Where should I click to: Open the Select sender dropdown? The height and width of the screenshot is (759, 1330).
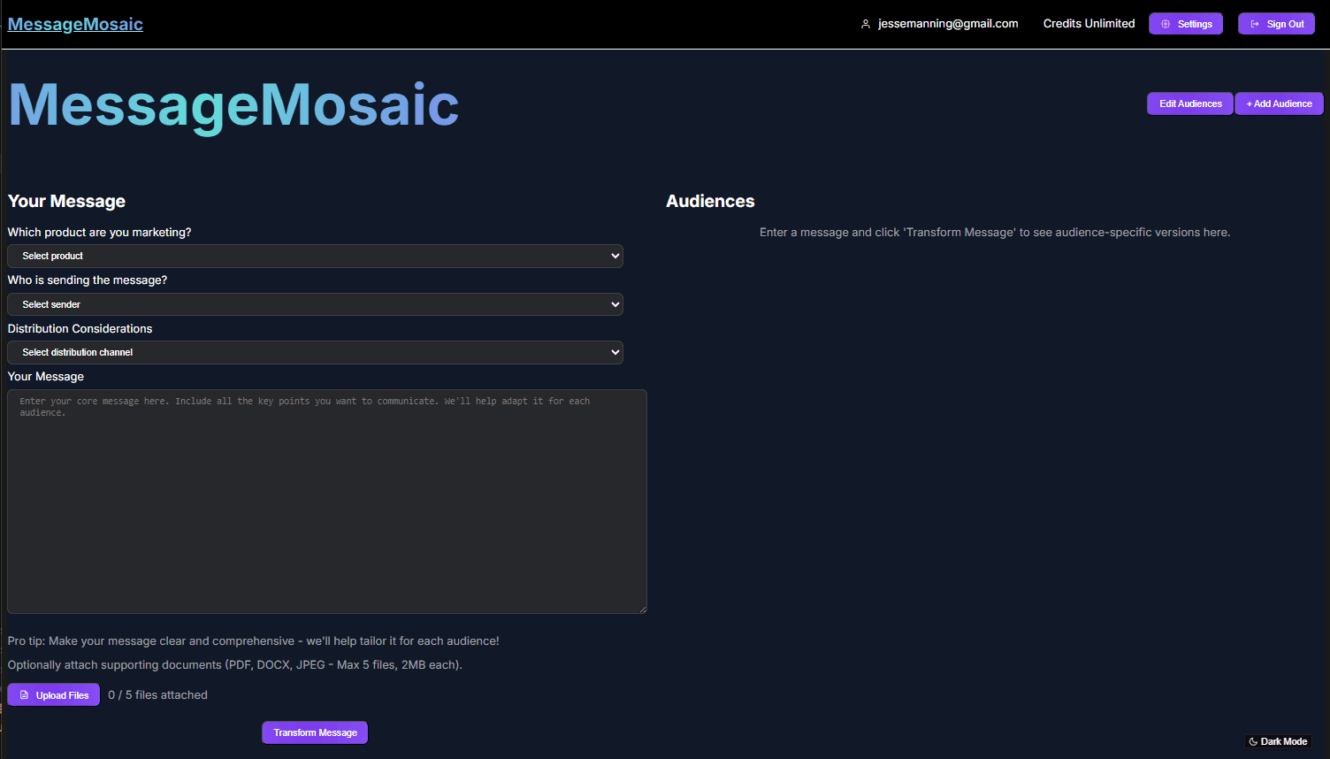(314, 303)
